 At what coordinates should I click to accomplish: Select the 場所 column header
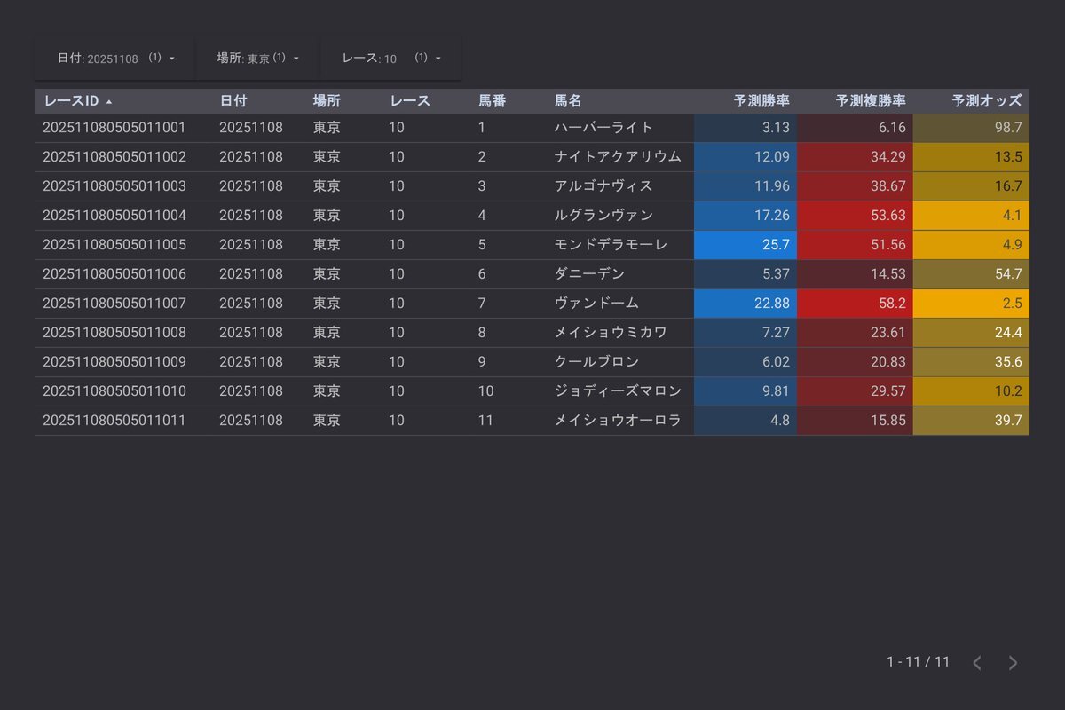click(327, 101)
